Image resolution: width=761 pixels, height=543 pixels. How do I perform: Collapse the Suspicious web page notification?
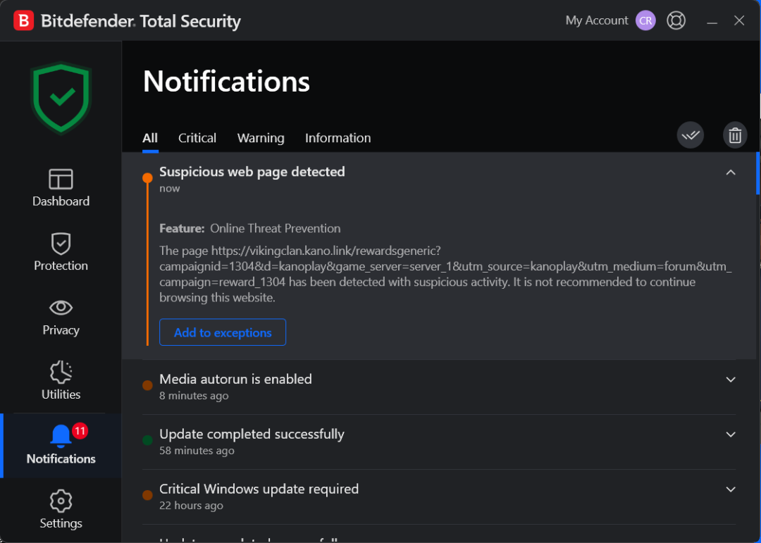point(731,173)
